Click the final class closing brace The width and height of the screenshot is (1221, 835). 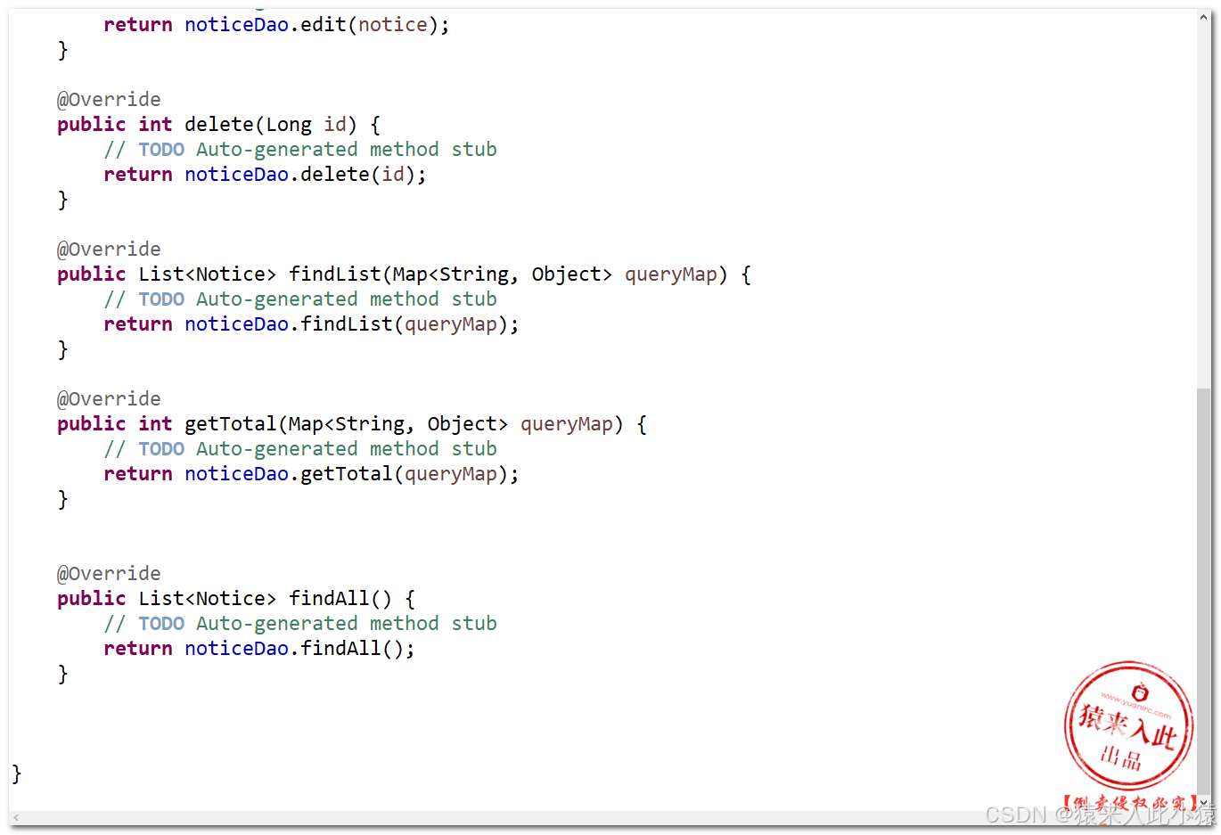pos(16,774)
